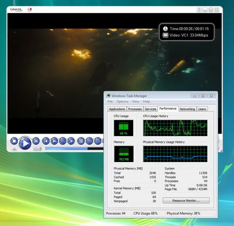Pause the video playback
234x226 pixels.
pos(36,141)
